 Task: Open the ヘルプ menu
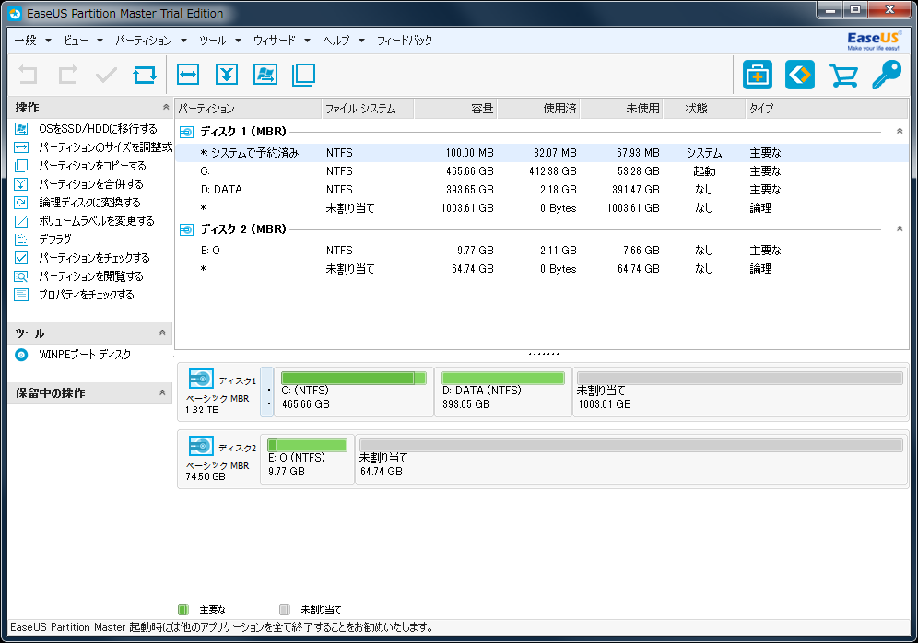coord(336,41)
